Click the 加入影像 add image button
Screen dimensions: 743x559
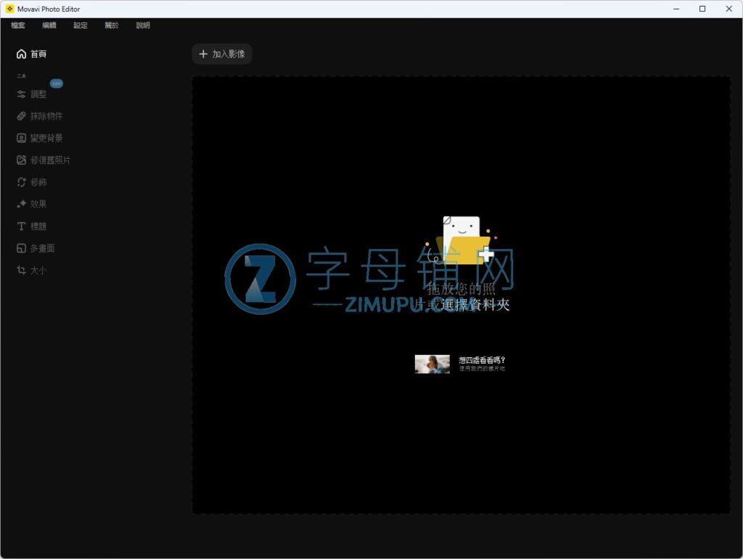tap(222, 54)
